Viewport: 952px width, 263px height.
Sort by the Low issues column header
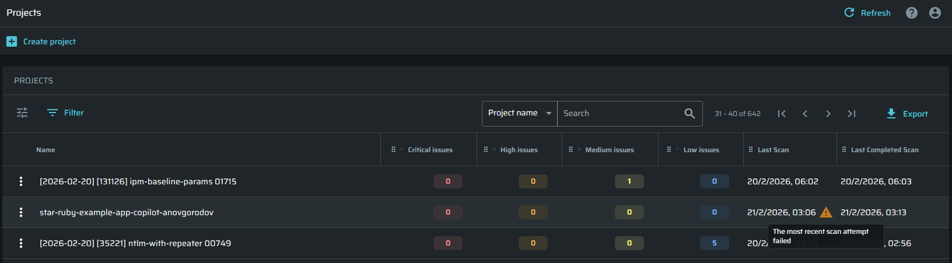click(x=701, y=150)
